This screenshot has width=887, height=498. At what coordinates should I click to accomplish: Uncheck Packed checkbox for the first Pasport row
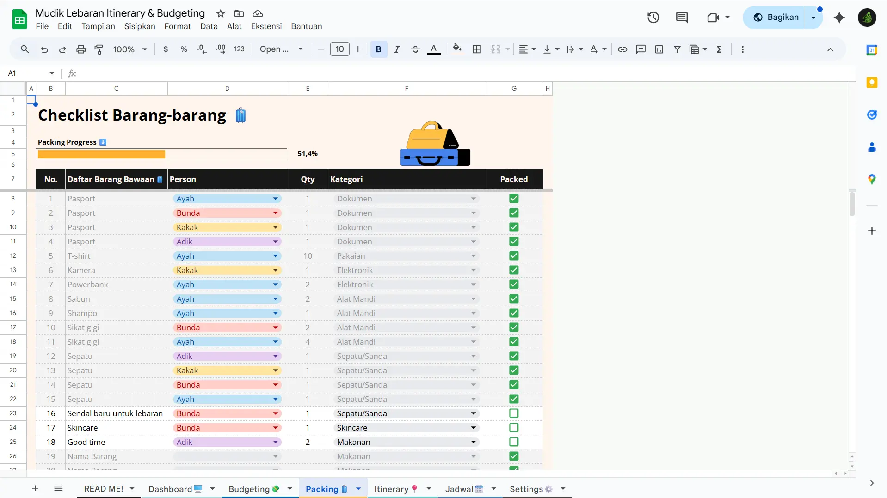tap(513, 198)
